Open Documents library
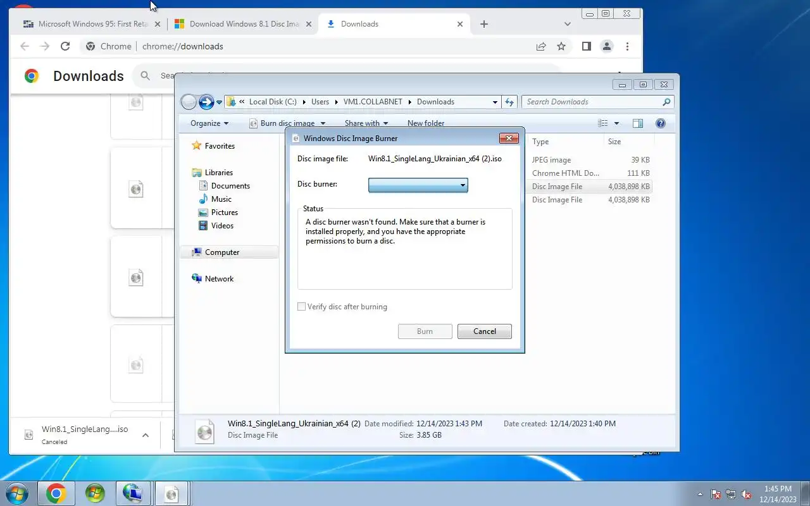810x506 pixels. tap(230, 186)
